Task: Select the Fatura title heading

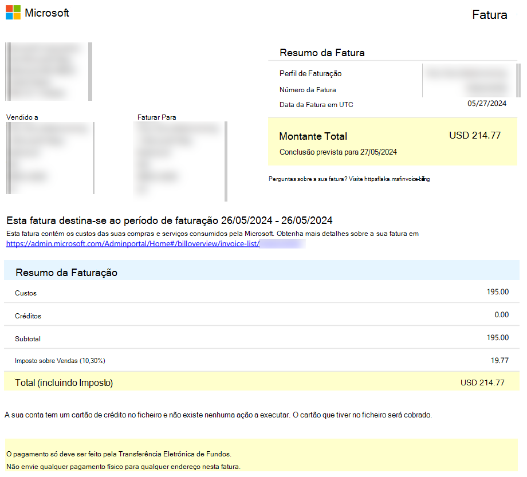Action: 490,15
